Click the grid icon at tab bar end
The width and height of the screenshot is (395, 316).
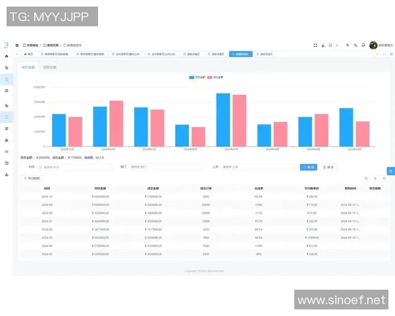(392, 54)
